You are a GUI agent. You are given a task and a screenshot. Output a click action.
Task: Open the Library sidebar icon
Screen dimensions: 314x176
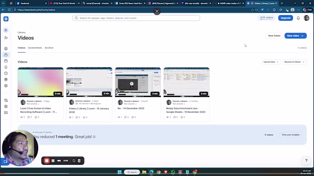6,55
